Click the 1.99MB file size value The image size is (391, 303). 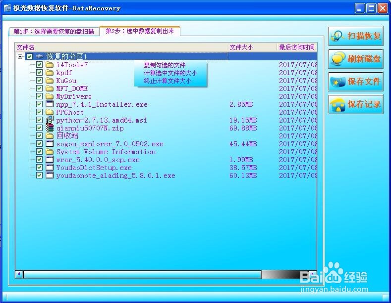pos(241,160)
